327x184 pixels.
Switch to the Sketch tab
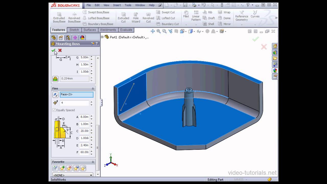coord(74,30)
